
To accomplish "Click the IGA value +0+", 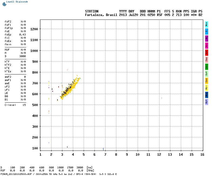I will pos(194,15).
